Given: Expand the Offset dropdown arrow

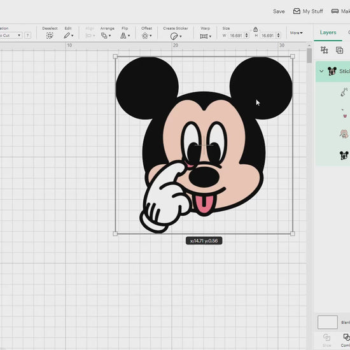Looking at the screenshot, I should (151, 36).
